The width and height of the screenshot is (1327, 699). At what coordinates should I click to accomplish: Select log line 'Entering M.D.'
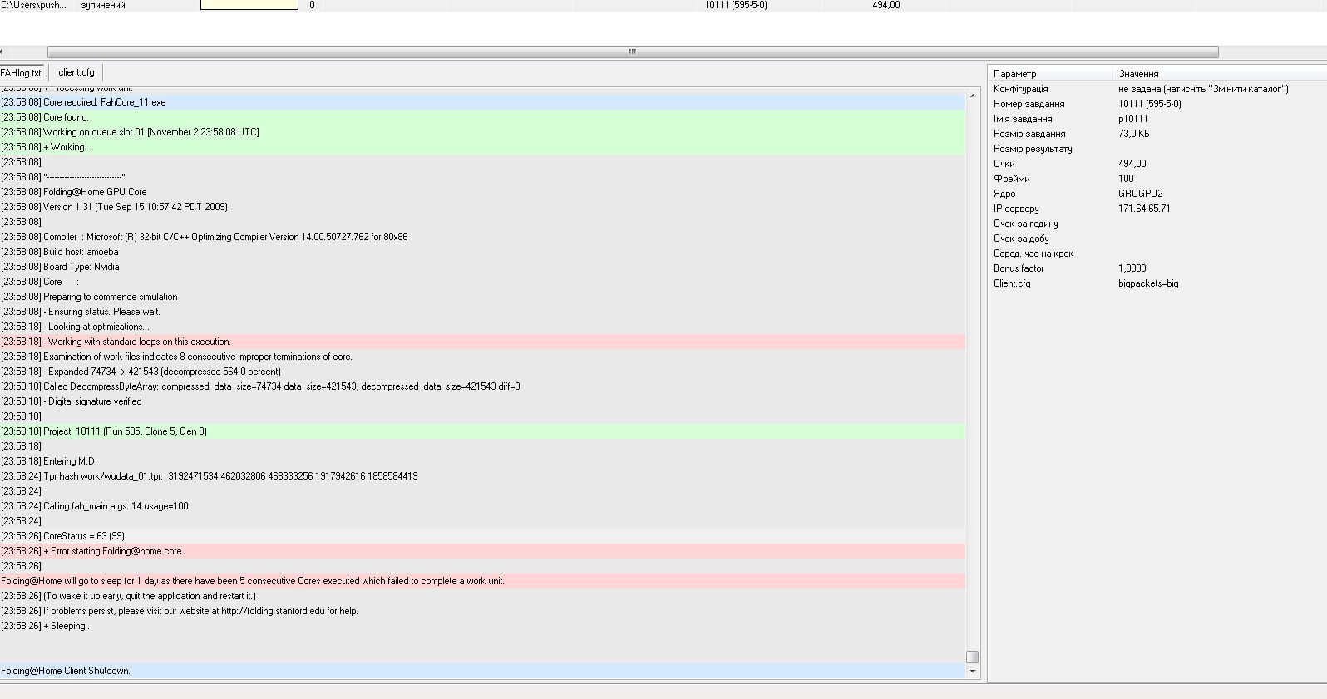[482, 461]
